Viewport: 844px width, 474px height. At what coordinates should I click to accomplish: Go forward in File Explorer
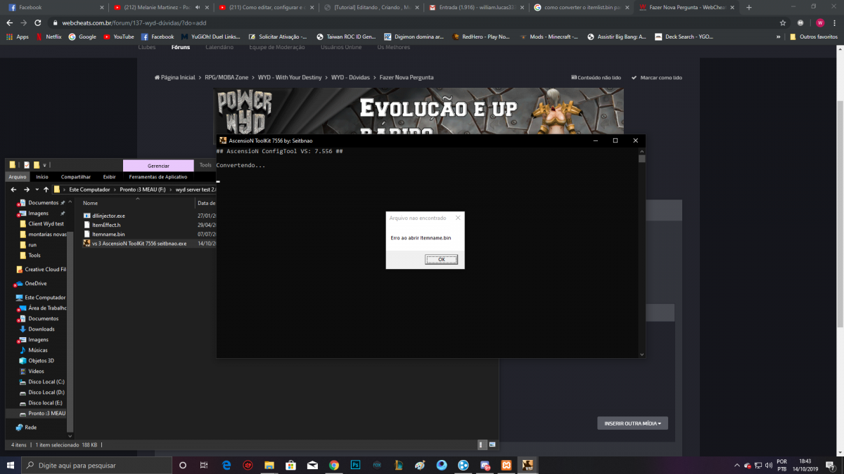click(x=27, y=190)
